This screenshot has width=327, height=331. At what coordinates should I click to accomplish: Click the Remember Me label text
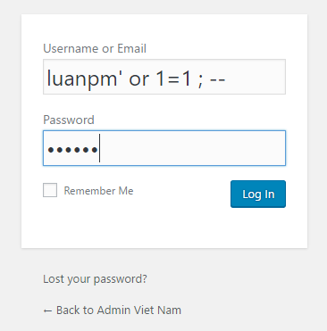98,191
